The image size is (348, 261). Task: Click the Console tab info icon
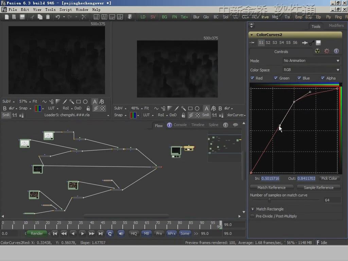click(169, 125)
